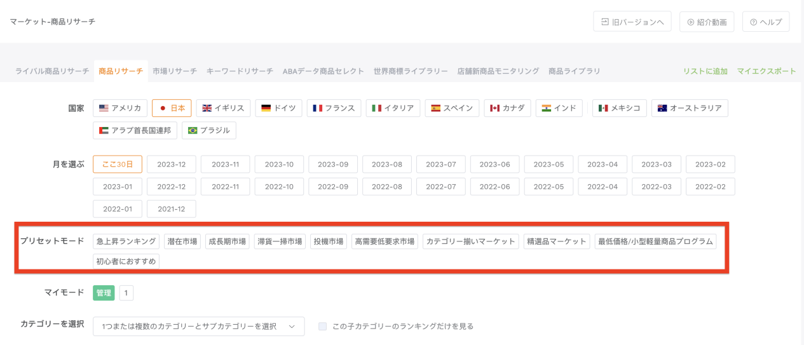This screenshot has width=804, height=345.
Task: Click the intro video play icon
Action: coord(690,22)
